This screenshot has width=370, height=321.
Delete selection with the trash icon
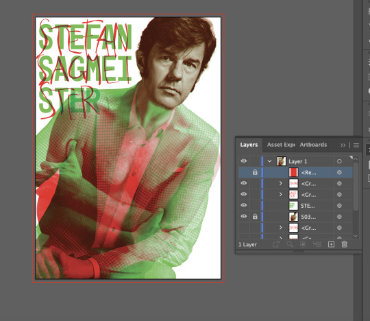[344, 244]
